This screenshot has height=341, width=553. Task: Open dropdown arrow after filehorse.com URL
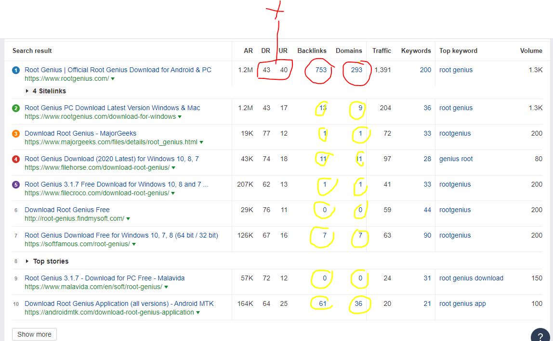point(173,168)
